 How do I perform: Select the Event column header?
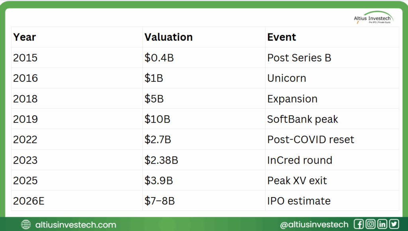(282, 37)
